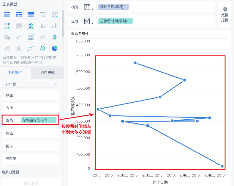
Task: Choose the colored number table chart type
Action: (55, 15)
